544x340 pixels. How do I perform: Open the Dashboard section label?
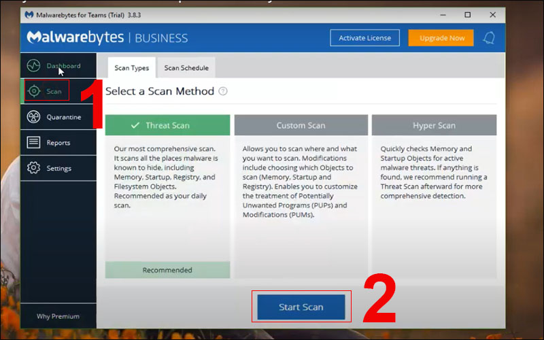pos(63,65)
